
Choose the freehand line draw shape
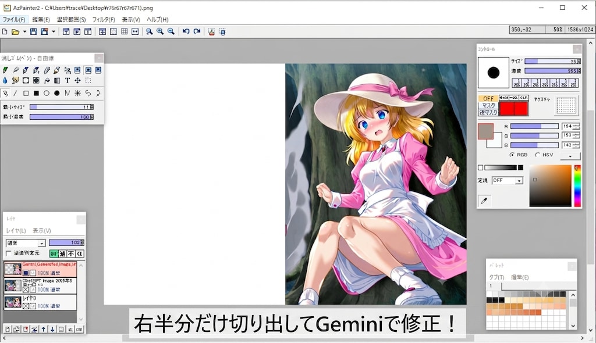point(5,93)
